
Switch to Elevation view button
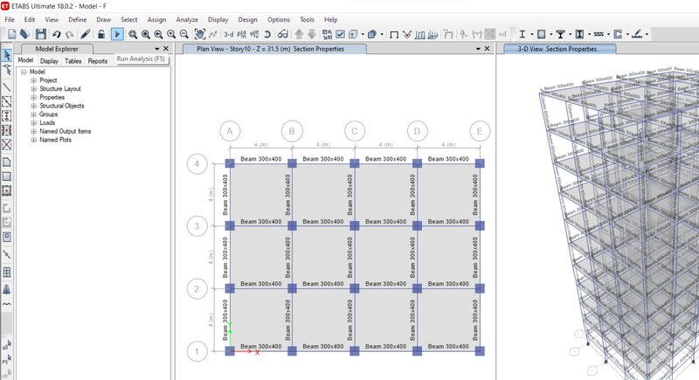254,34
